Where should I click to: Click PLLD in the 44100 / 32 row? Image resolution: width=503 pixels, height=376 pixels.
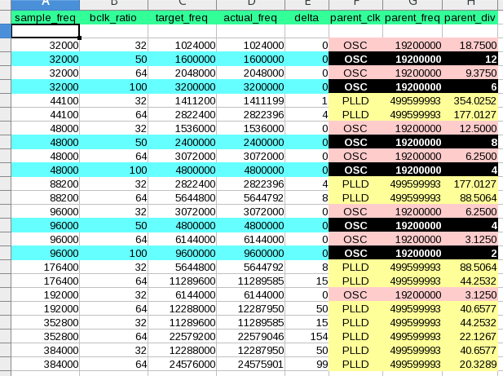355,101
